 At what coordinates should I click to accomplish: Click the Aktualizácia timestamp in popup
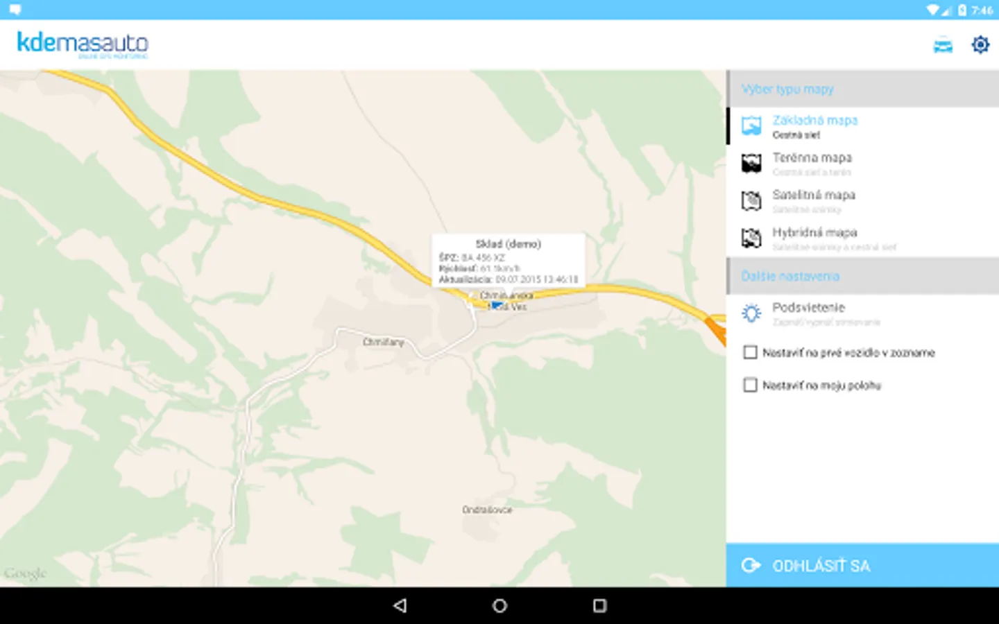pos(509,279)
